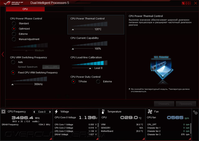Click the CPU Power Duty Control heading
The image size is (199, 141).
click(86, 77)
